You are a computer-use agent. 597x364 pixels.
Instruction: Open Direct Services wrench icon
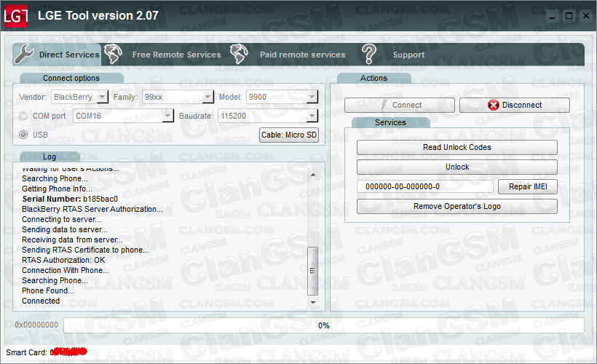[x=24, y=54]
